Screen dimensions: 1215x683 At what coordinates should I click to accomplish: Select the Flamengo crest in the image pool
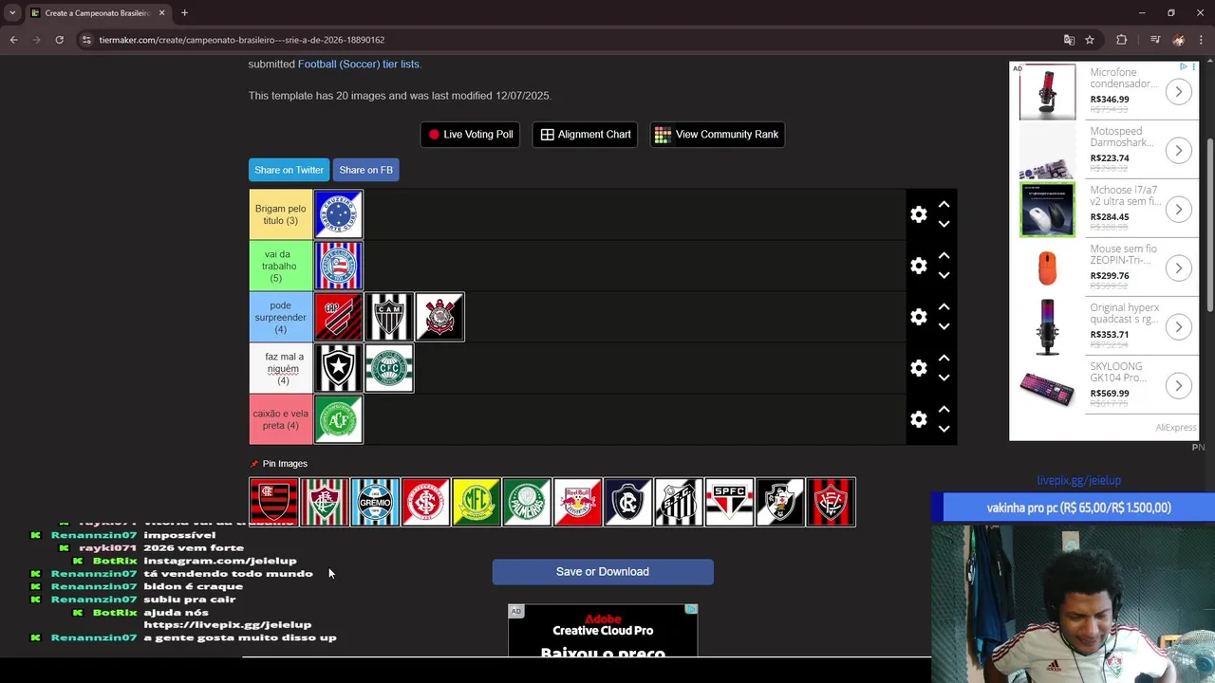tap(273, 502)
